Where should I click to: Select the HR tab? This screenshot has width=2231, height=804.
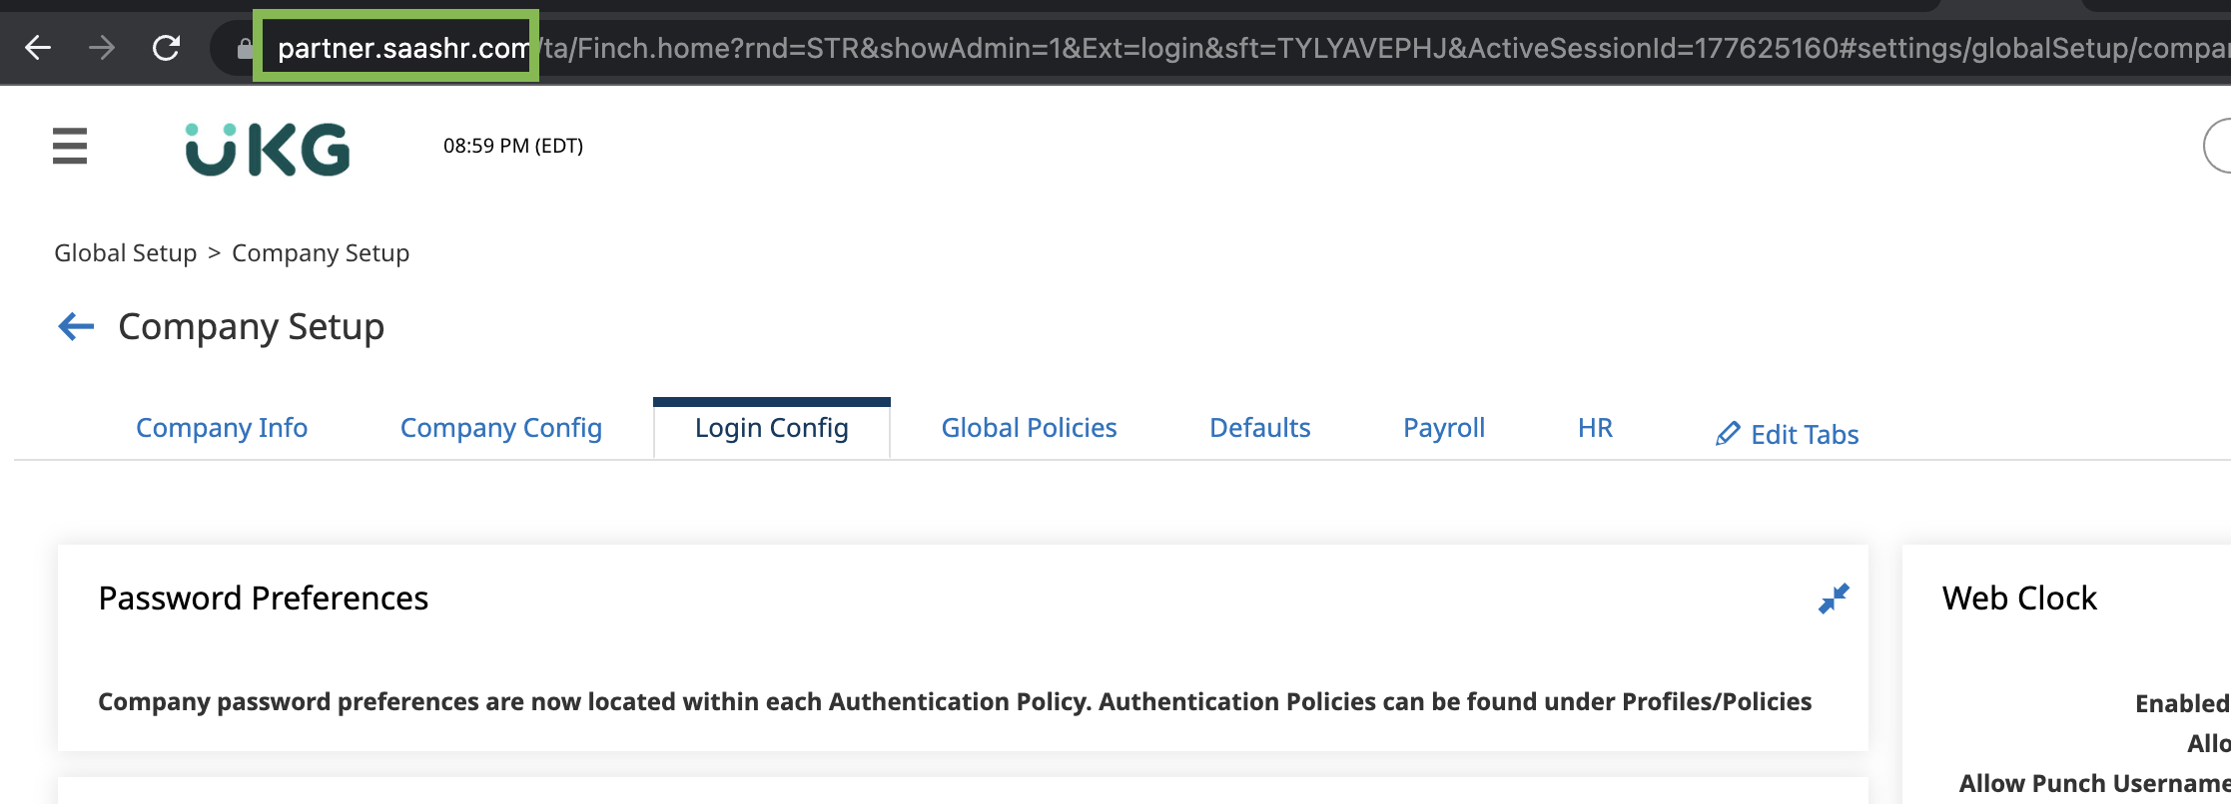click(x=1596, y=428)
